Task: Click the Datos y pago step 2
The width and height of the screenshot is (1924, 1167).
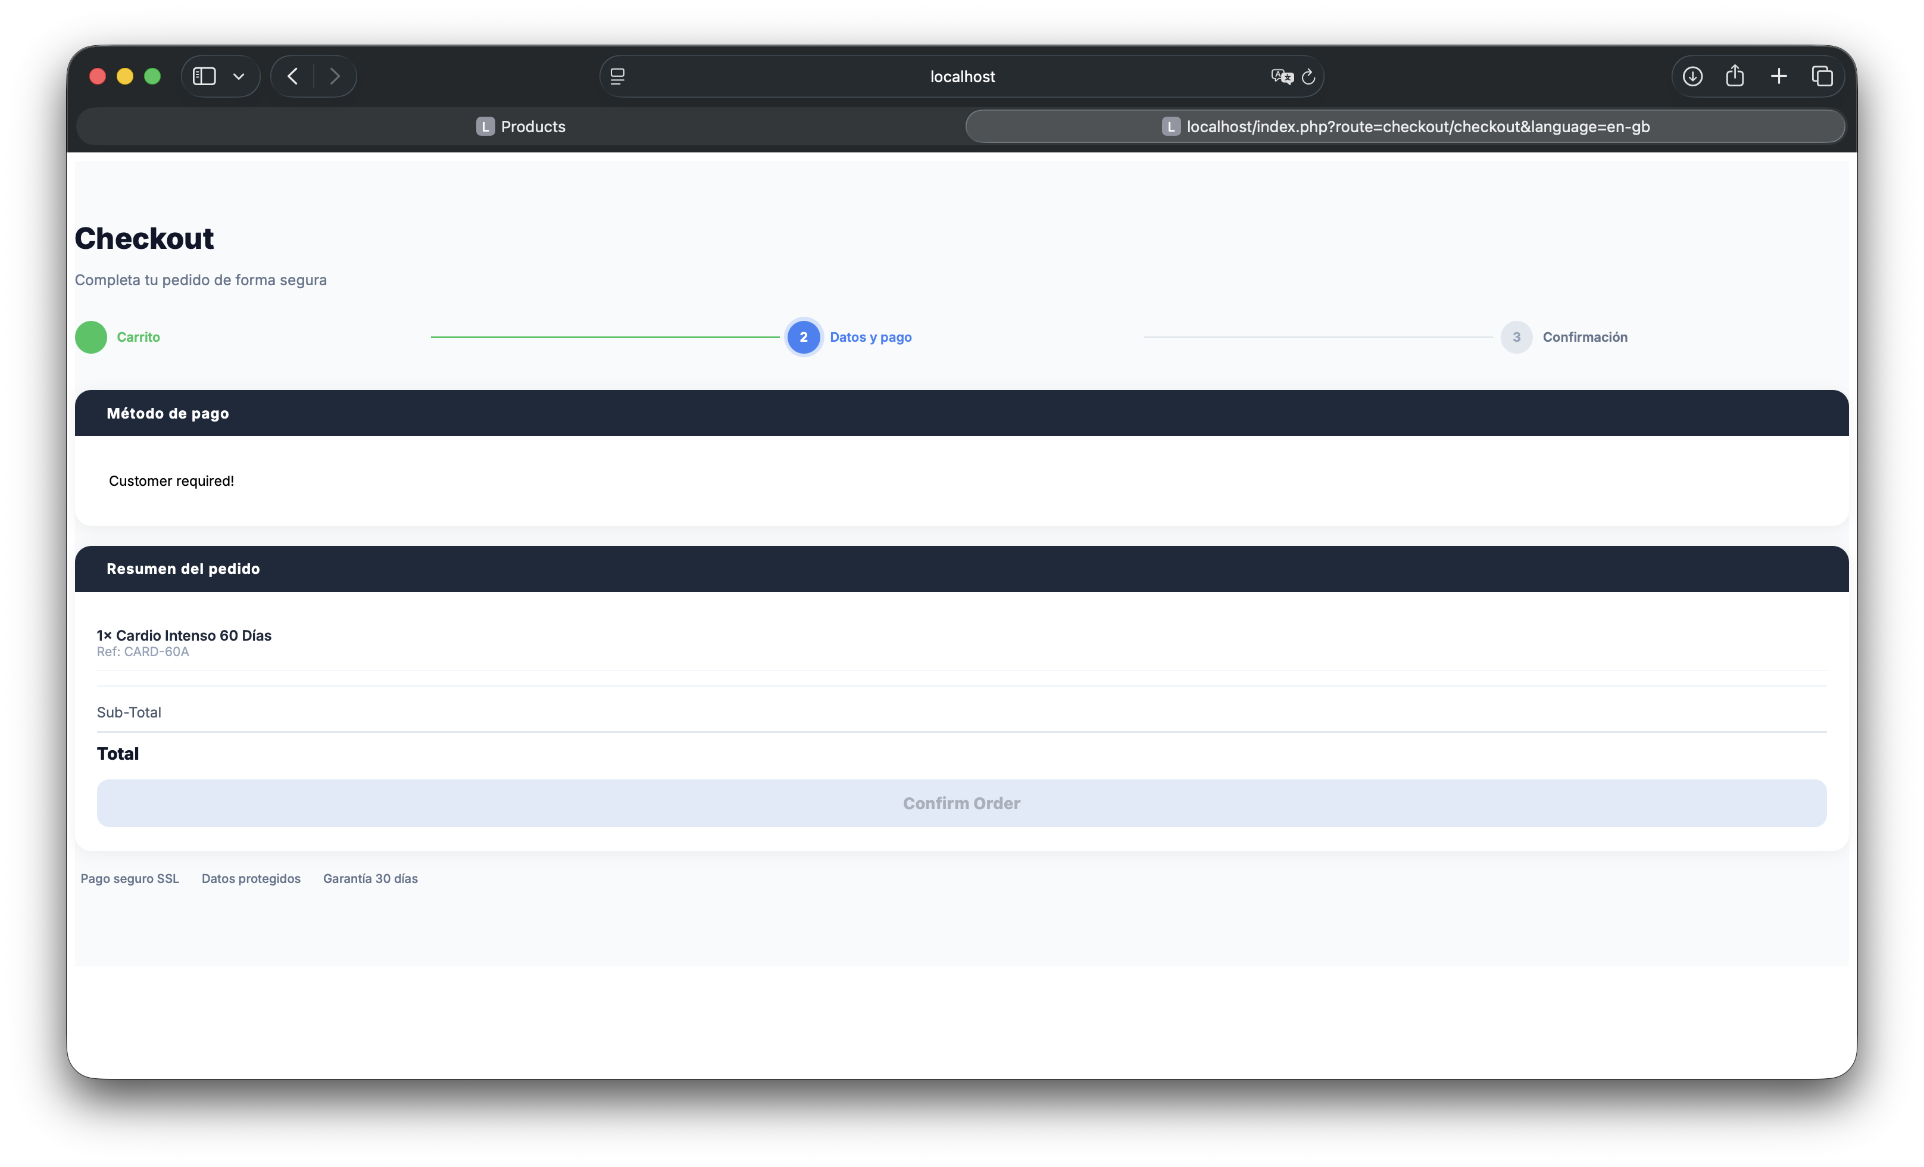Action: pyautogui.click(x=804, y=338)
